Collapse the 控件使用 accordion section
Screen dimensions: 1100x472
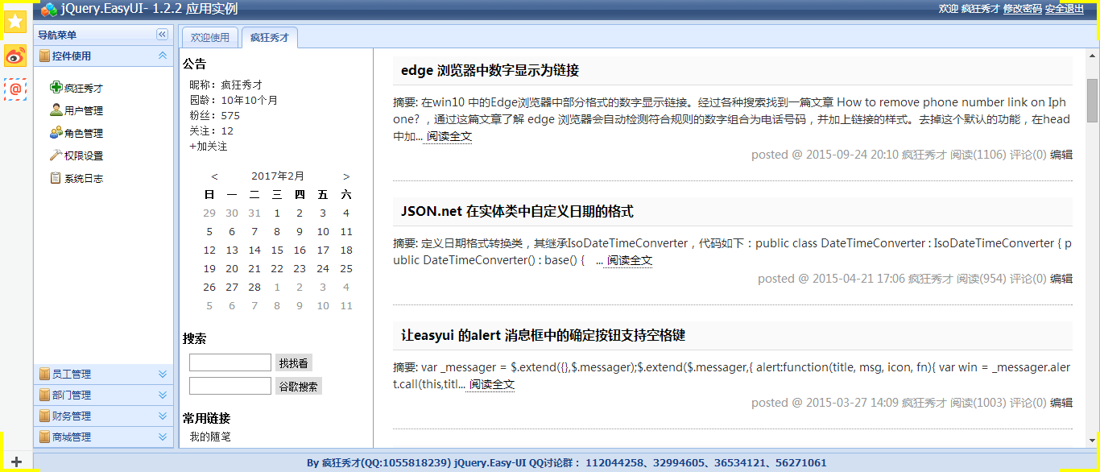pyautogui.click(x=162, y=56)
